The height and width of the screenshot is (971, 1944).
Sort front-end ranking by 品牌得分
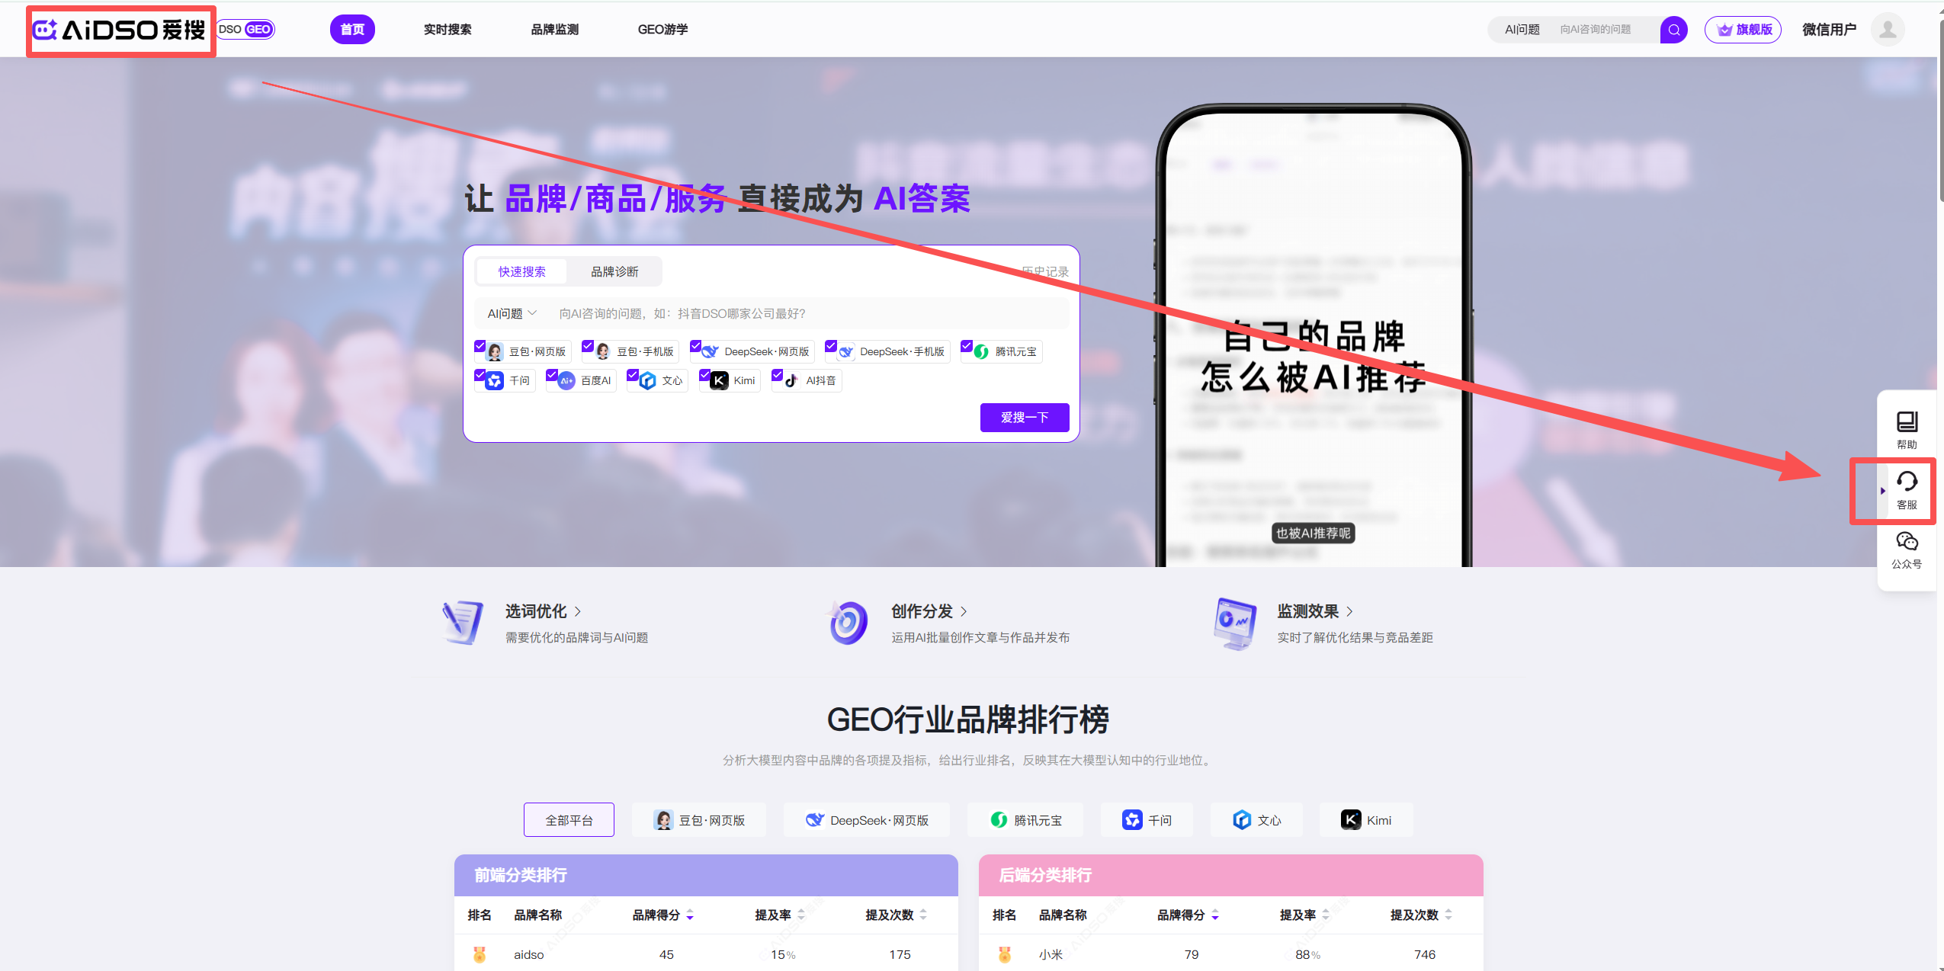coord(690,915)
